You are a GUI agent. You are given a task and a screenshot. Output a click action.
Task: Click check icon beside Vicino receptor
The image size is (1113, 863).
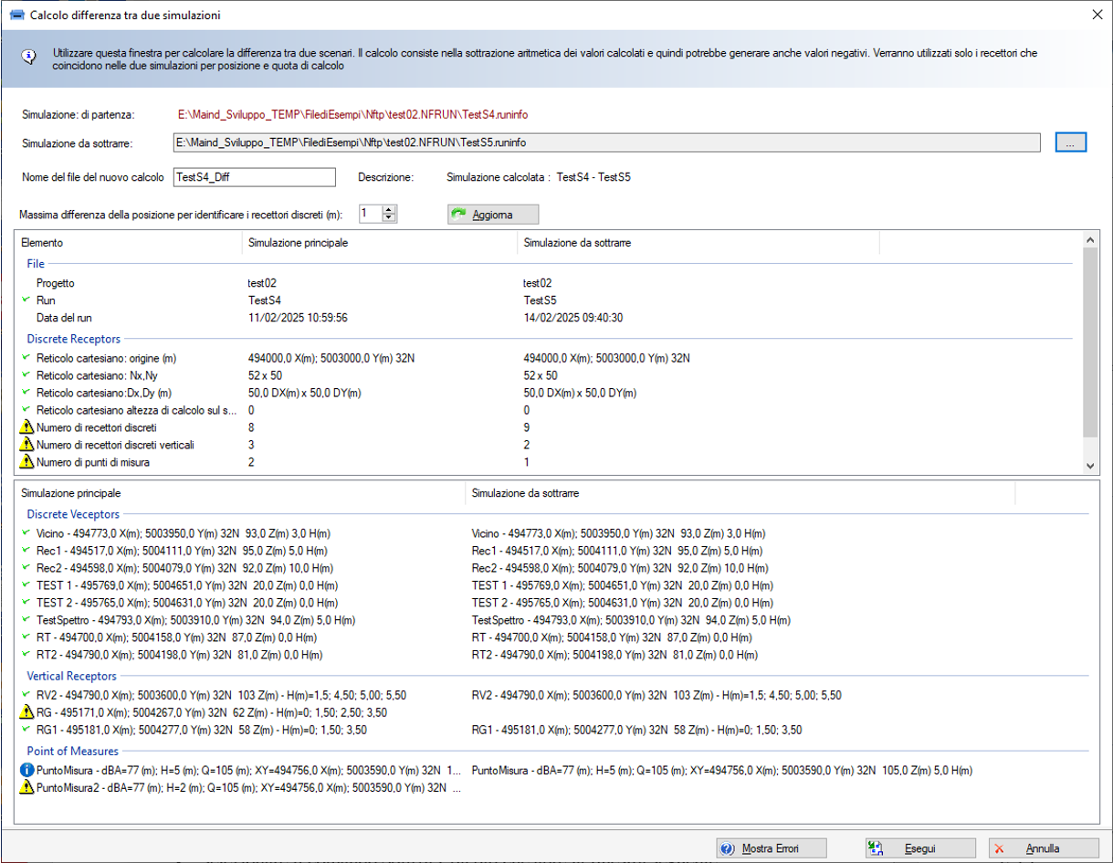point(26,533)
